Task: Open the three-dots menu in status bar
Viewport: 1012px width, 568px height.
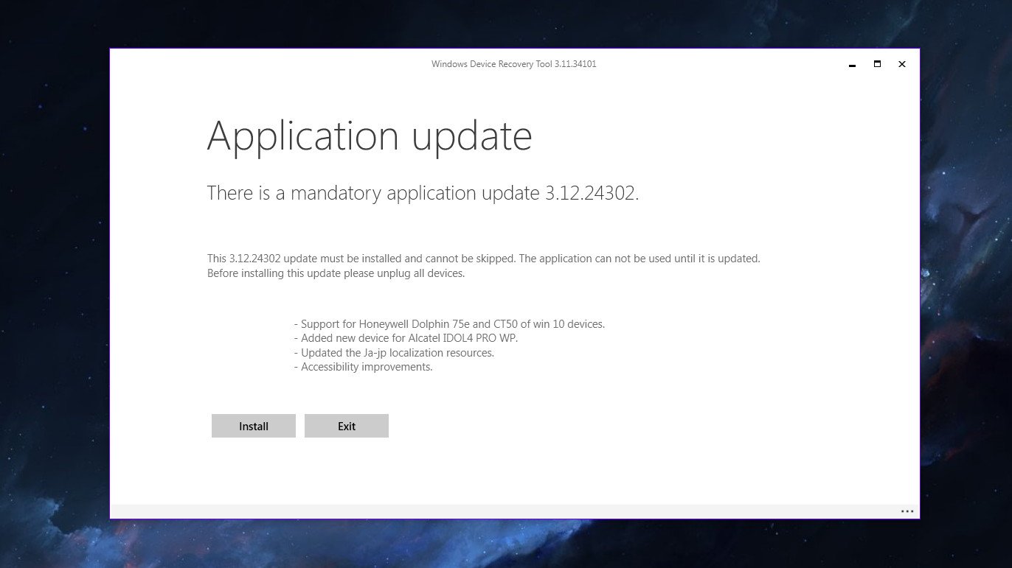Action: click(907, 511)
